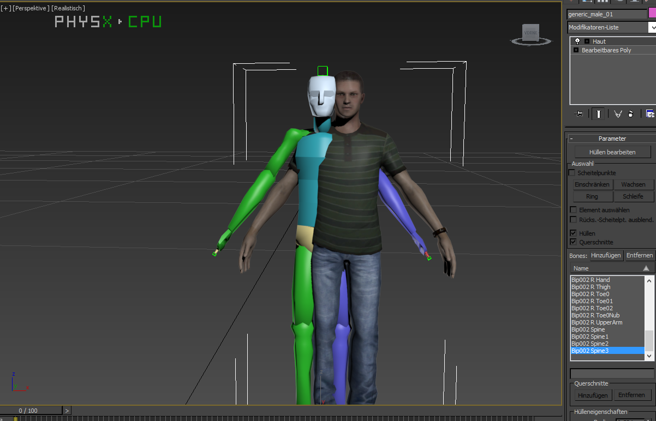Toggle the Show End Result icon
656x421 pixels.
point(599,113)
